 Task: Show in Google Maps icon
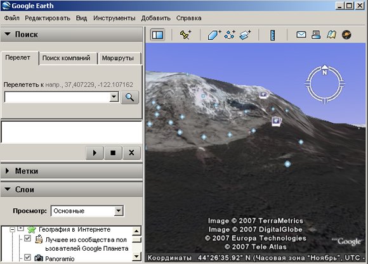331,35
